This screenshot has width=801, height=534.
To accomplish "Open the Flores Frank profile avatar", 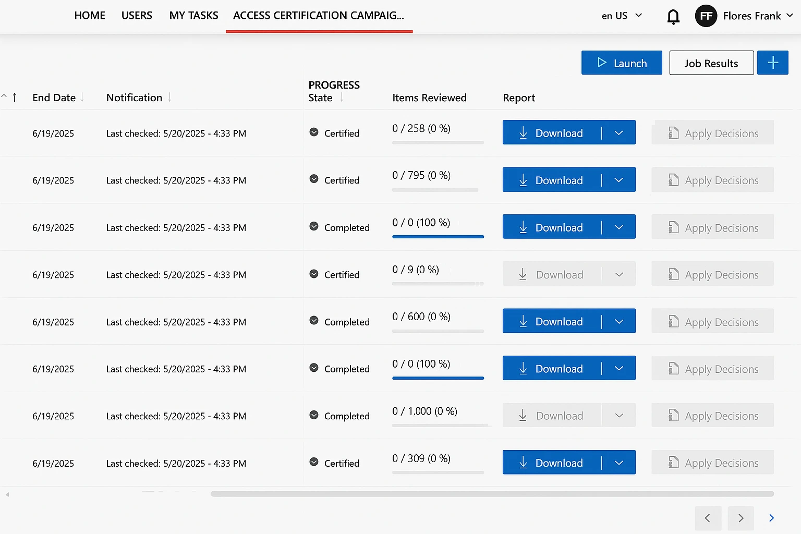I will click(x=706, y=16).
